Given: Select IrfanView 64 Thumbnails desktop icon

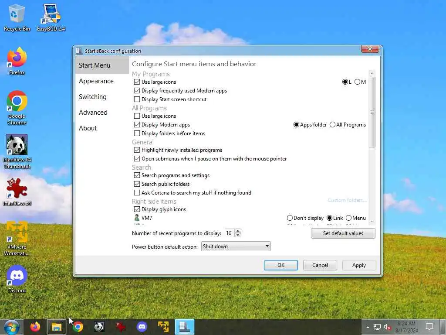Looking at the screenshot, I should tap(17, 151).
